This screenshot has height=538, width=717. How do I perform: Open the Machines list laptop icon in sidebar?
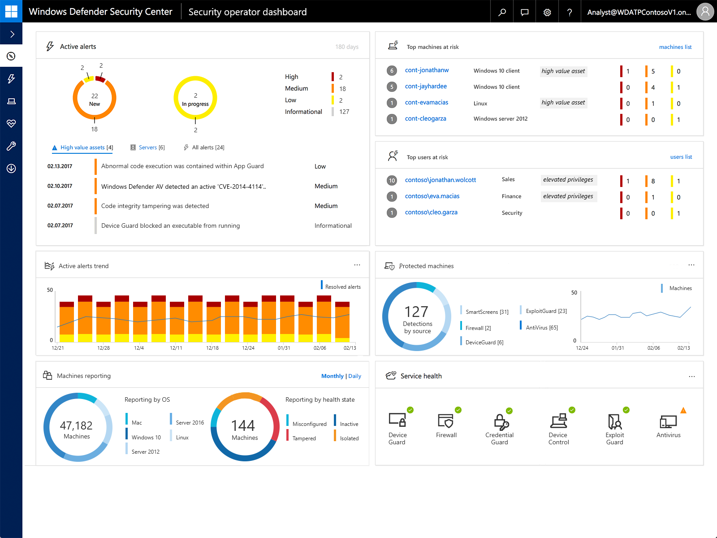pyautogui.click(x=11, y=101)
